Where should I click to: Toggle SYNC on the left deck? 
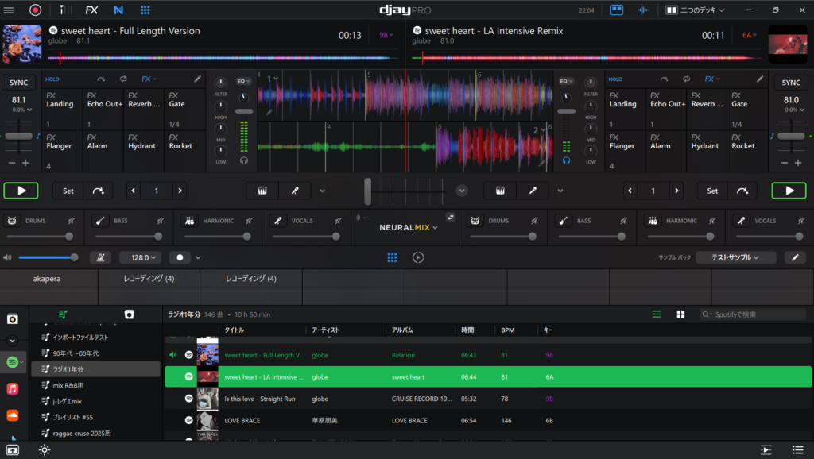click(x=18, y=83)
